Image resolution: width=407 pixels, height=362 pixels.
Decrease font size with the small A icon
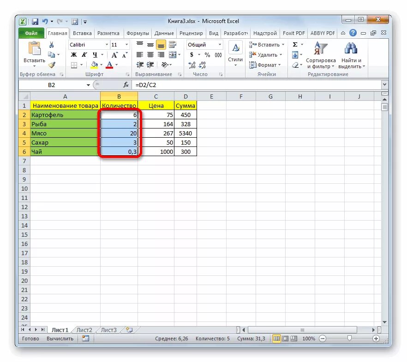coord(125,55)
